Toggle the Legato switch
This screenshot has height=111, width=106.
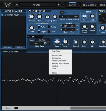(x=39, y=32)
